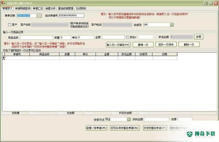This screenshot has height=142, width=219.
Task: Click the 数量 input field
Action: click(x=66, y=38)
